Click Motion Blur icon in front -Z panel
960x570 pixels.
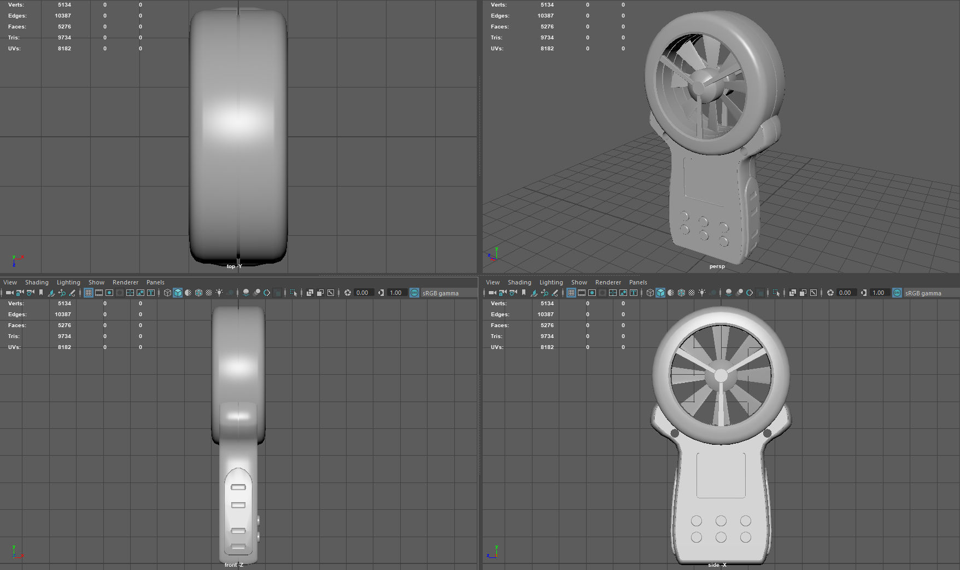[x=256, y=293]
